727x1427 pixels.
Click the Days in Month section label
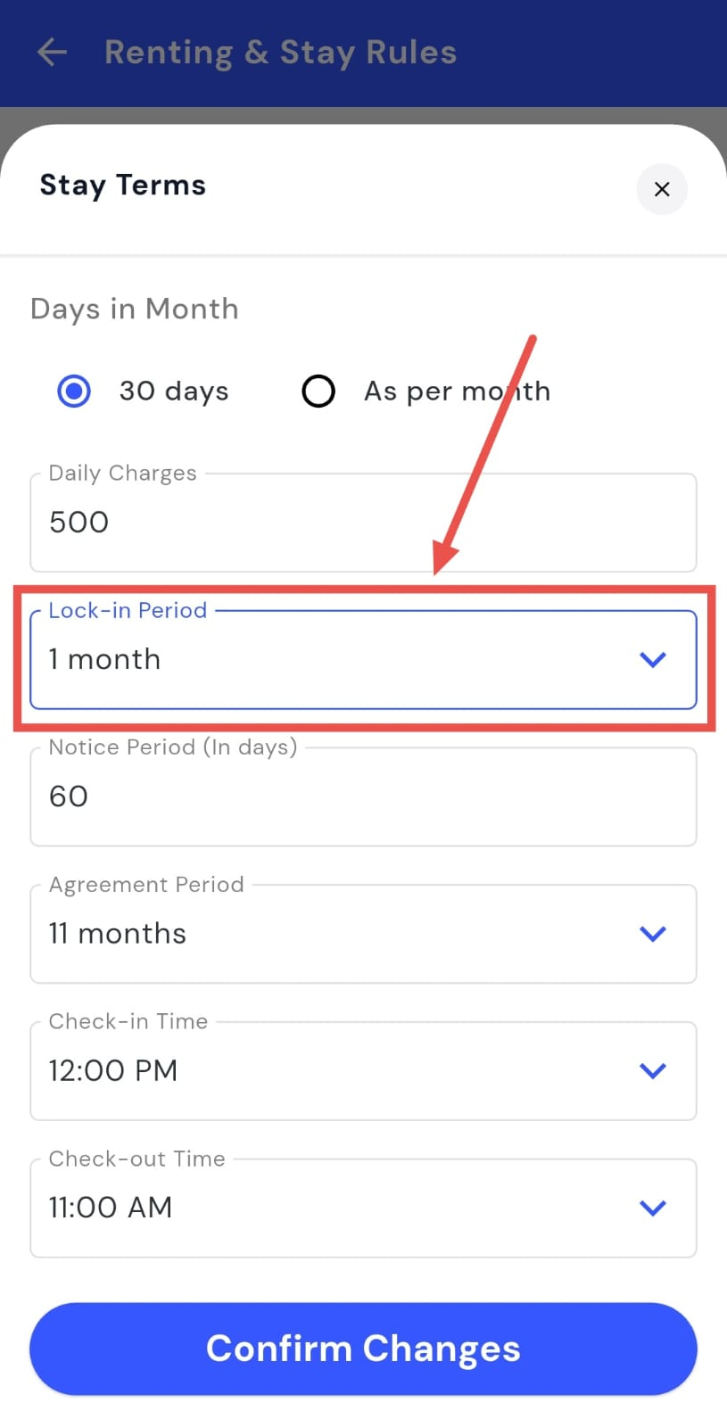tap(135, 309)
